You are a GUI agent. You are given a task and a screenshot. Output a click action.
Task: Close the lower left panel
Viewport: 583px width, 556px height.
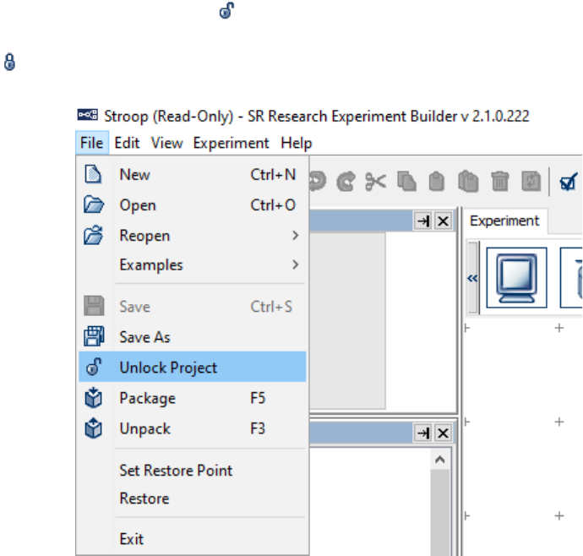[443, 433]
